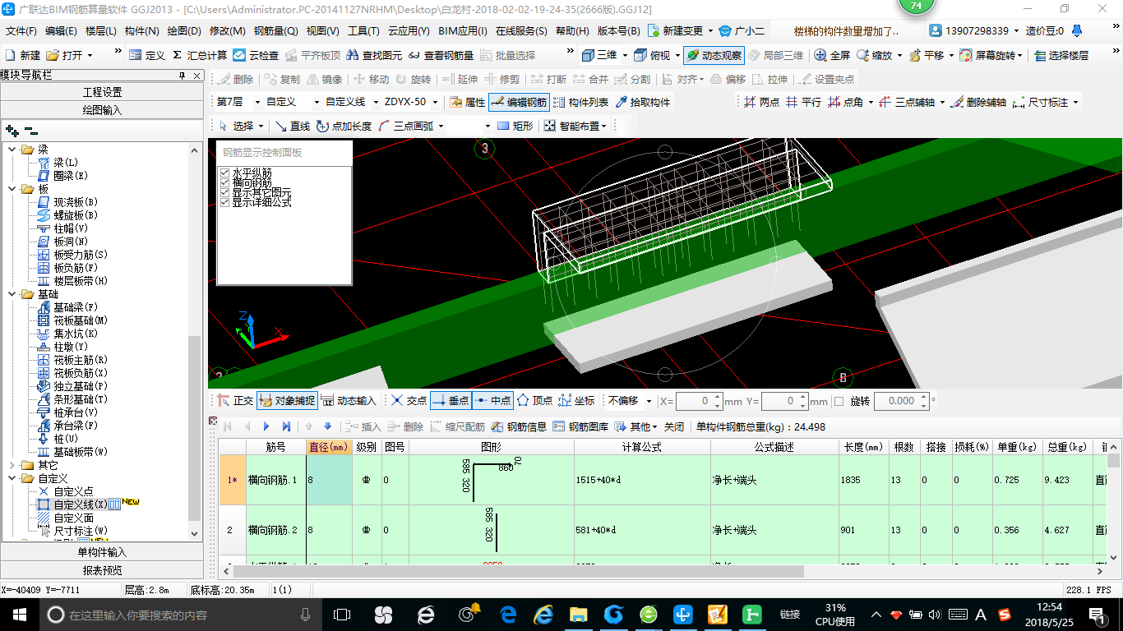Image resolution: width=1123 pixels, height=631 pixels.
Task: Click the 报表预览 panel button
Action: (102, 570)
